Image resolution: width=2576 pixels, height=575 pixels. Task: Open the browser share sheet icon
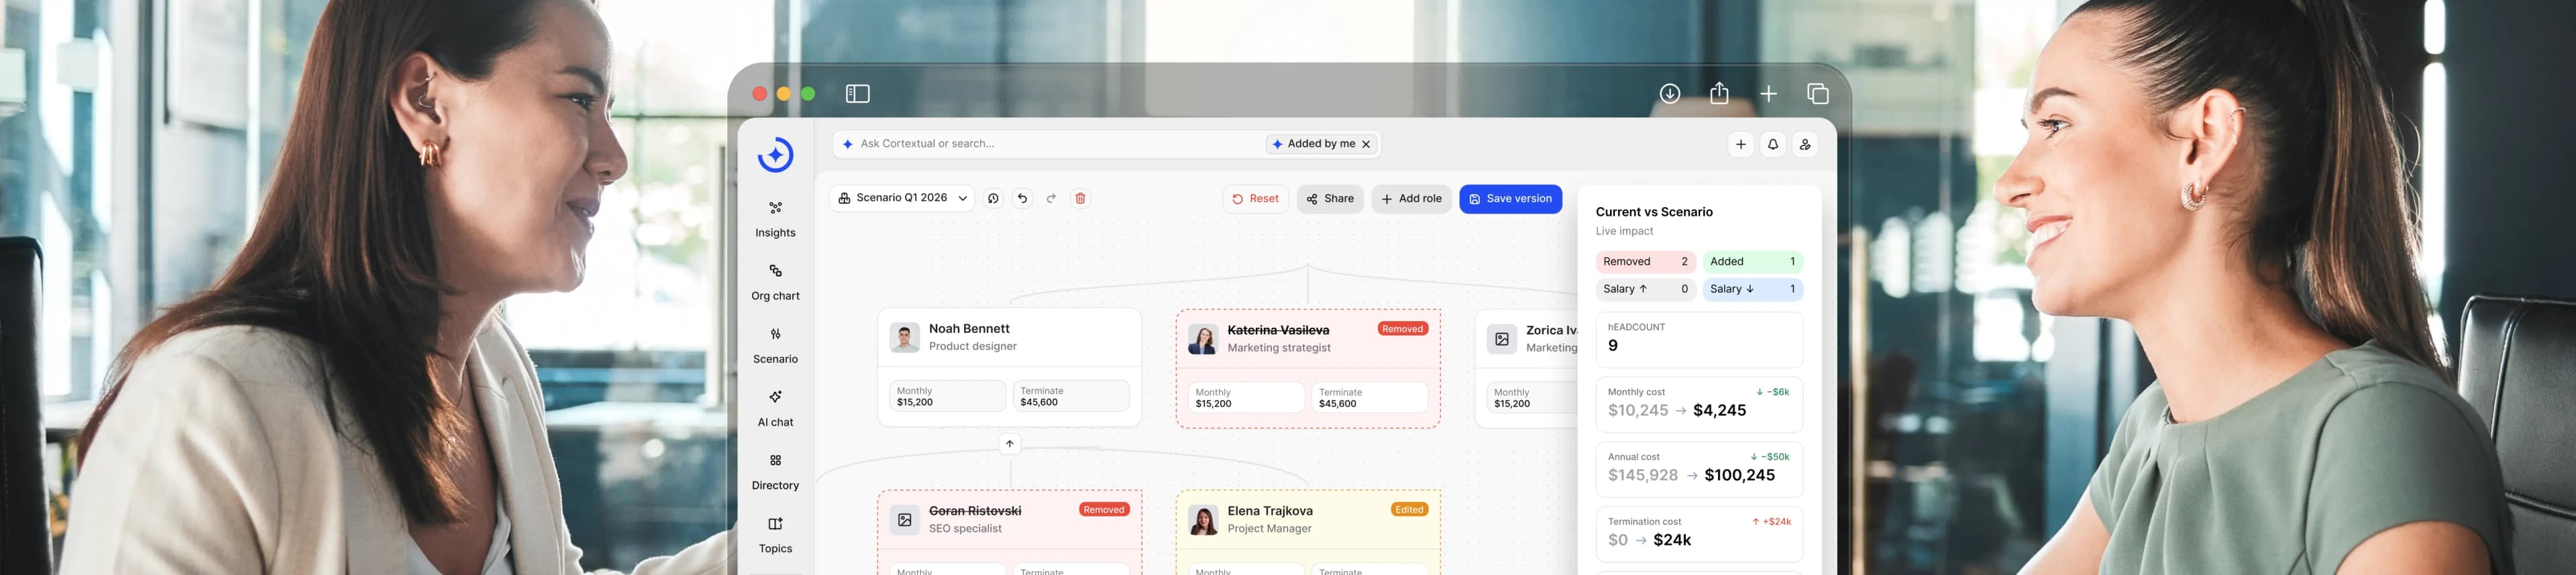click(x=1719, y=93)
